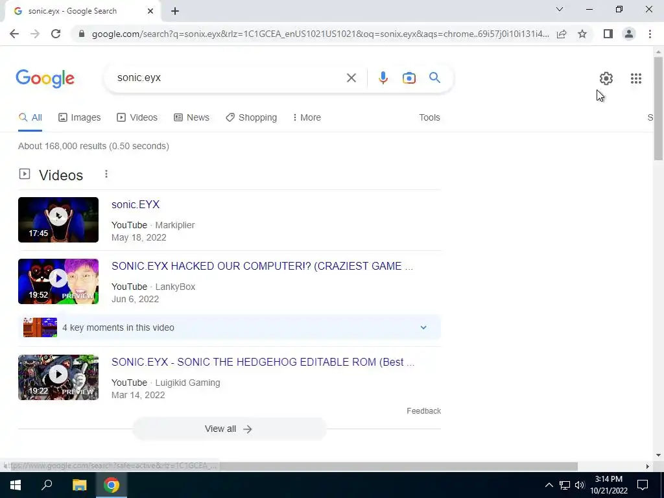This screenshot has height=498, width=664.
Task: Open the volume speaker tray icon
Action: point(580,485)
